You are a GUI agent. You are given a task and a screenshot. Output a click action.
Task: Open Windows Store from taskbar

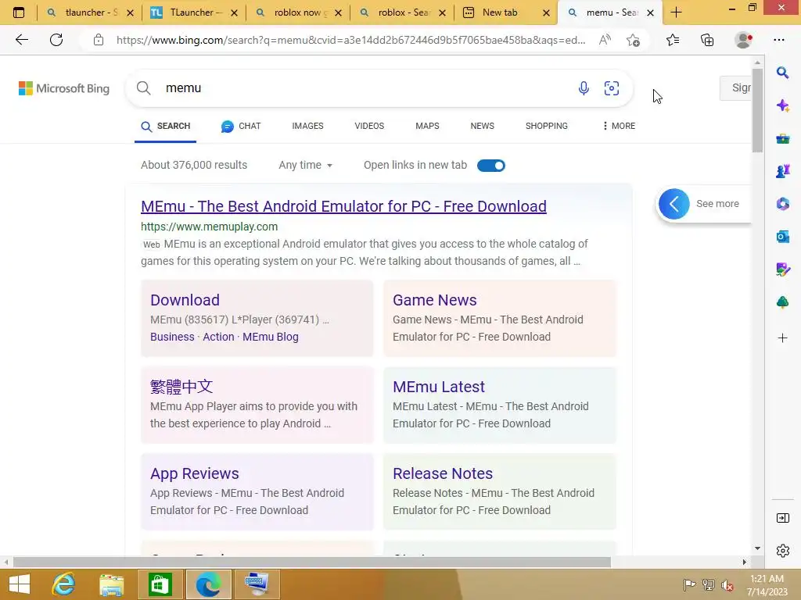(x=160, y=584)
